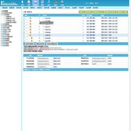The width and height of the screenshot is (131, 131).
Task: Click the folder icon in row ID 2
Action: coord(30,21)
